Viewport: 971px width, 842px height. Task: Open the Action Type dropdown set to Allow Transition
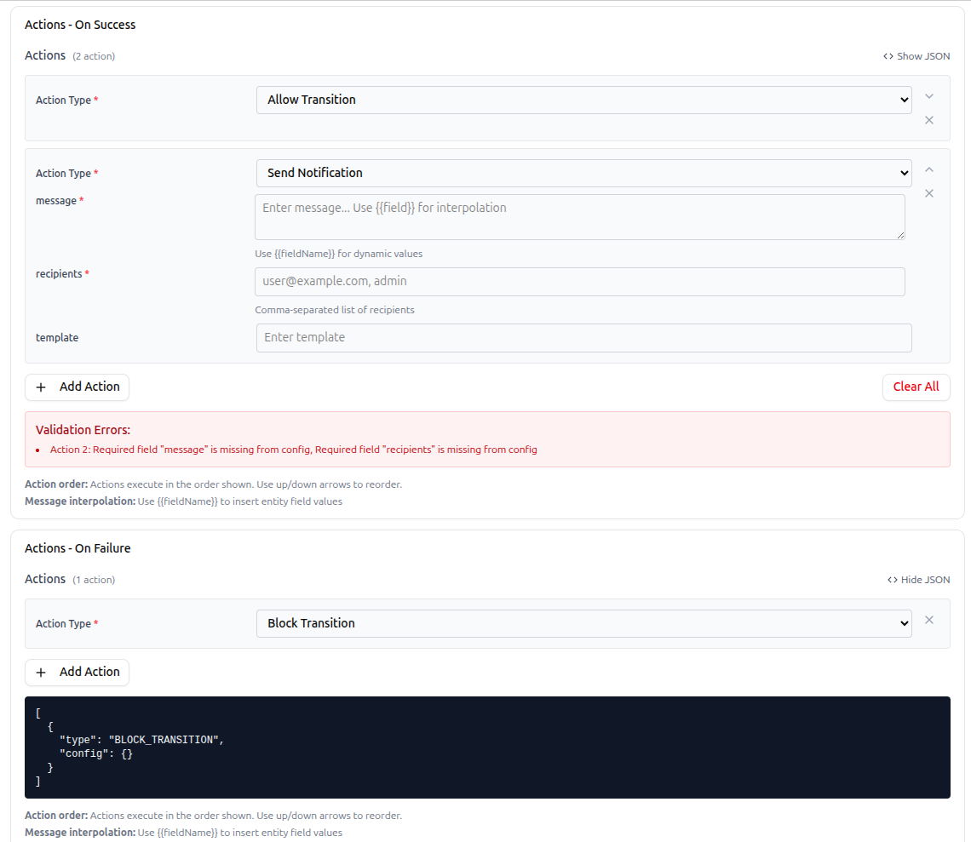coord(584,100)
